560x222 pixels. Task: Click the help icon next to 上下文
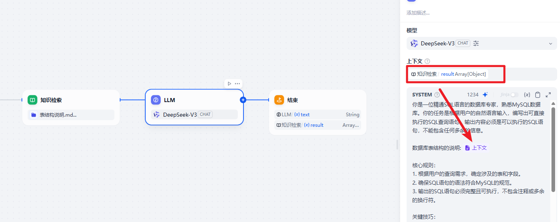[x=427, y=61]
